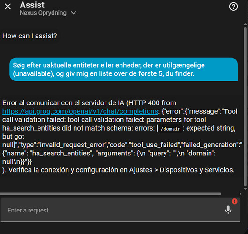Click the vertical scrollbar down arrow
The height and width of the screenshot is (234, 248).
[x=245, y=189]
